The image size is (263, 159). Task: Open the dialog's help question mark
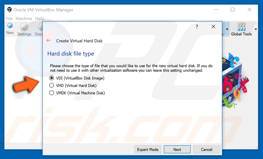pos(197,27)
